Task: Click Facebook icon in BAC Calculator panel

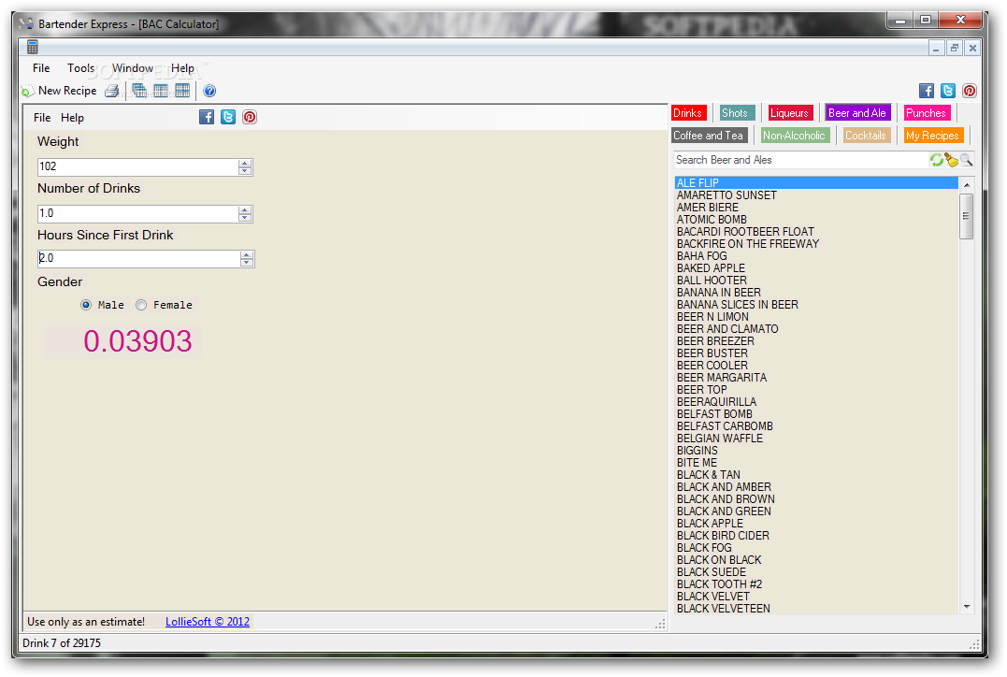Action: (x=206, y=117)
